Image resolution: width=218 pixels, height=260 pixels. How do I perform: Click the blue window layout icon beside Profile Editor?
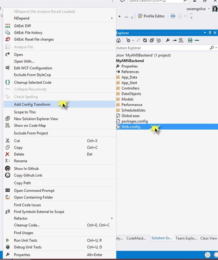tap(173, 16)
